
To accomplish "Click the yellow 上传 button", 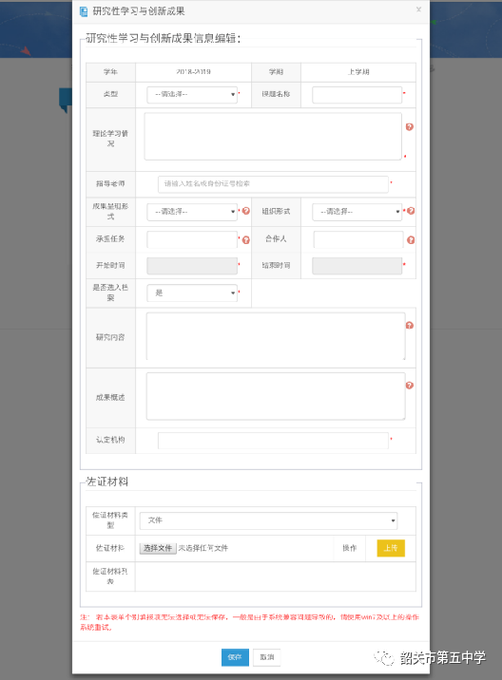I will 391,548.
